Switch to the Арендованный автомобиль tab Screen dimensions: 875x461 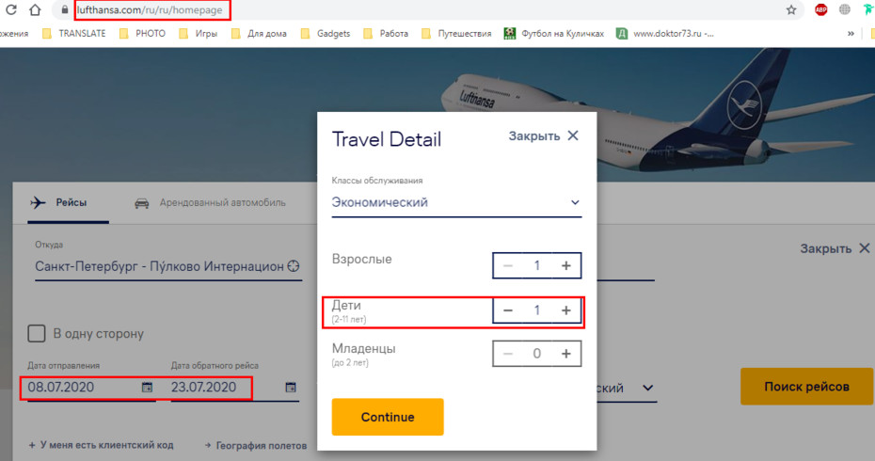point(211,202)
